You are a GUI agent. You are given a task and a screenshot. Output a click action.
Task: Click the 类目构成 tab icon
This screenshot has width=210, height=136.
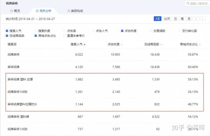(69, 11)
